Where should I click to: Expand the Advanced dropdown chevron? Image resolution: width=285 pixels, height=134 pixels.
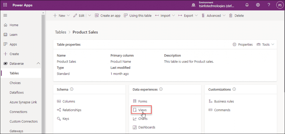click(x=224, y=16)
